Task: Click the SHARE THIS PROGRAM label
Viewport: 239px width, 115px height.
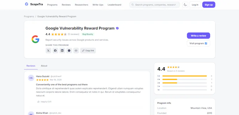Action: (x=57, y=45)
